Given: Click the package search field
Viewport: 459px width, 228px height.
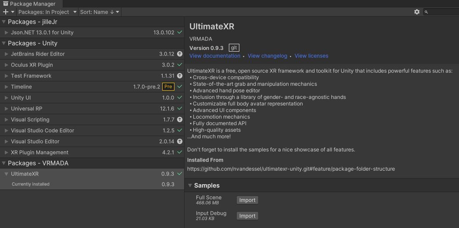Looking at the screenshot, I should pos(443,12).
